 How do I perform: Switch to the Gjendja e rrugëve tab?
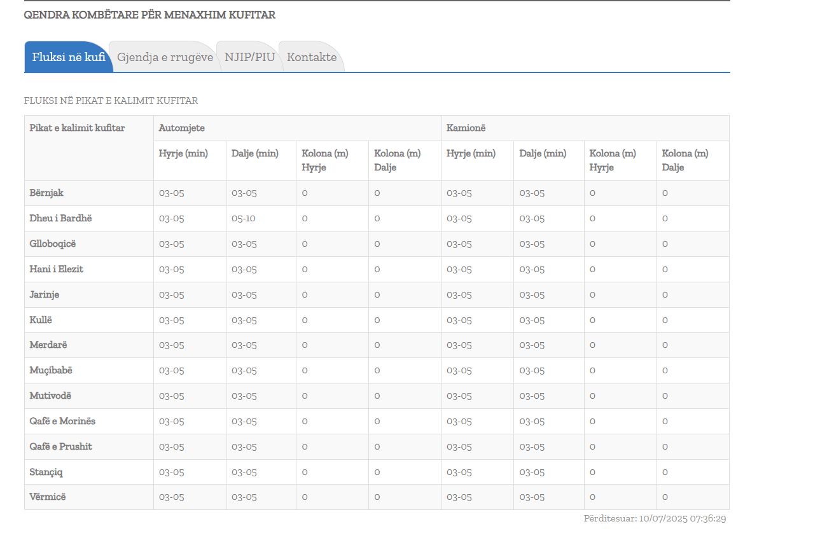pos(165,57)
